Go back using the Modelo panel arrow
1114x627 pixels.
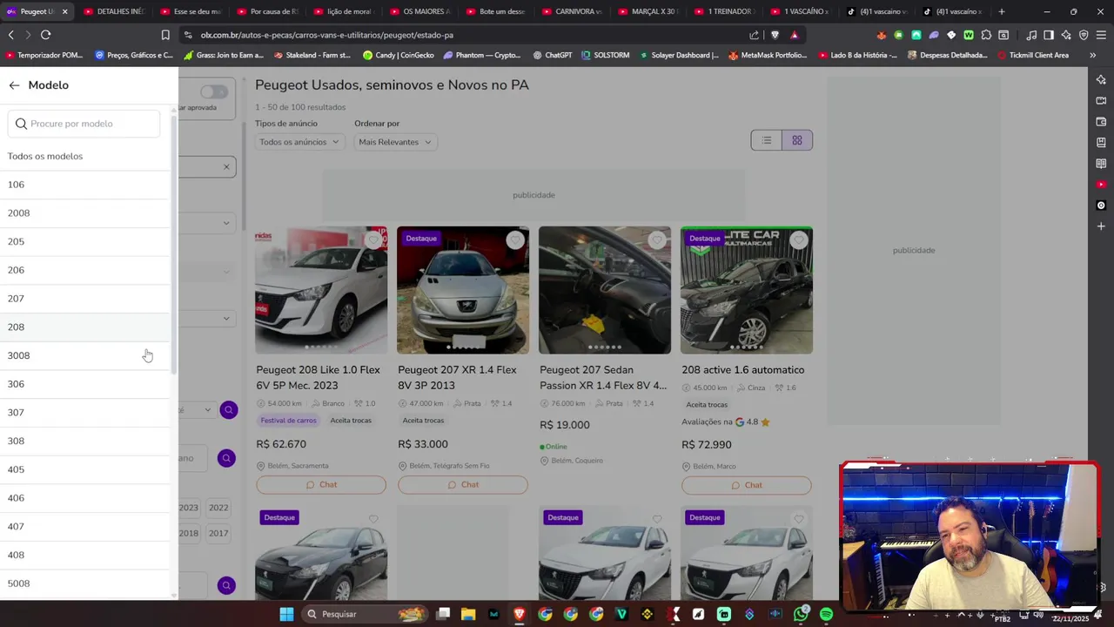click(x=14, y=85)
